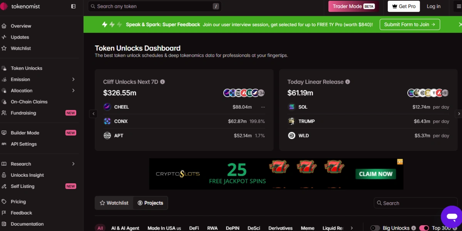The image size is (462, 231).
Task: Click the API Settings icon
Action: 4,144
